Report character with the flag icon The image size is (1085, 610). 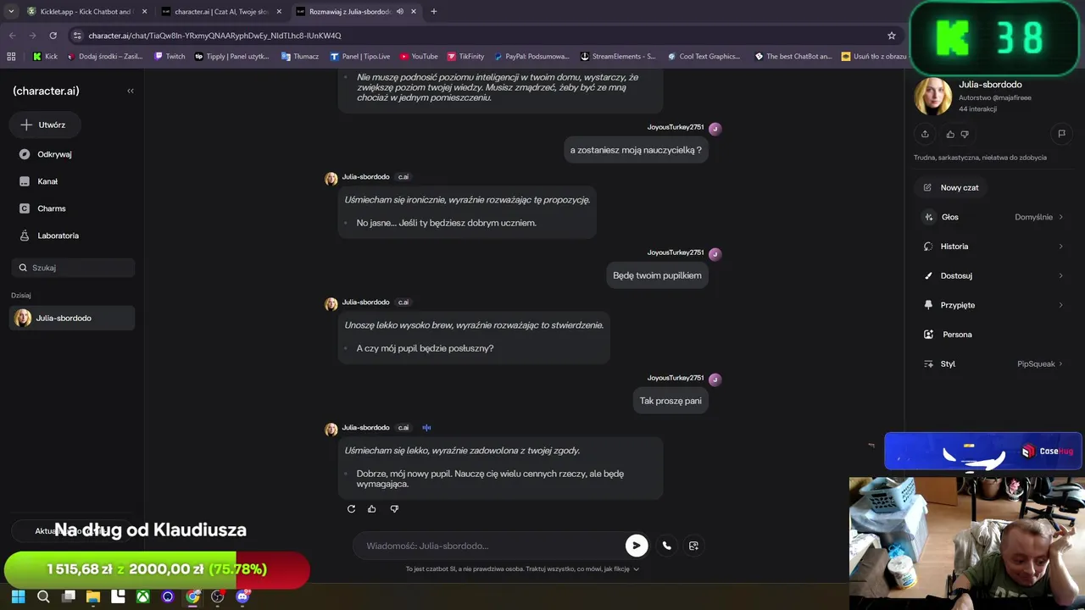(1061, 134)
